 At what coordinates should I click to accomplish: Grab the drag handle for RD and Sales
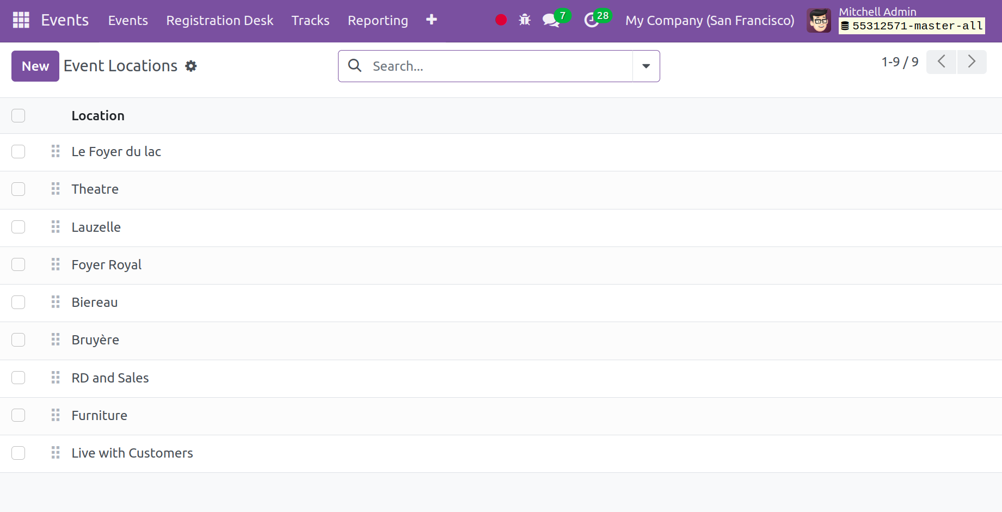coord(56,378)
